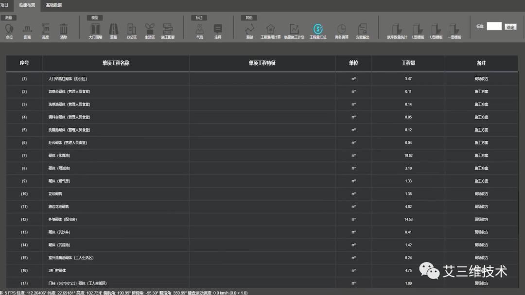Click the 模型 group label

coord(95,17)
